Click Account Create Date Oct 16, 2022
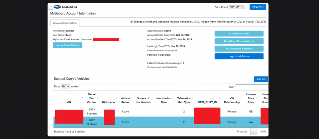 (168, 35)
